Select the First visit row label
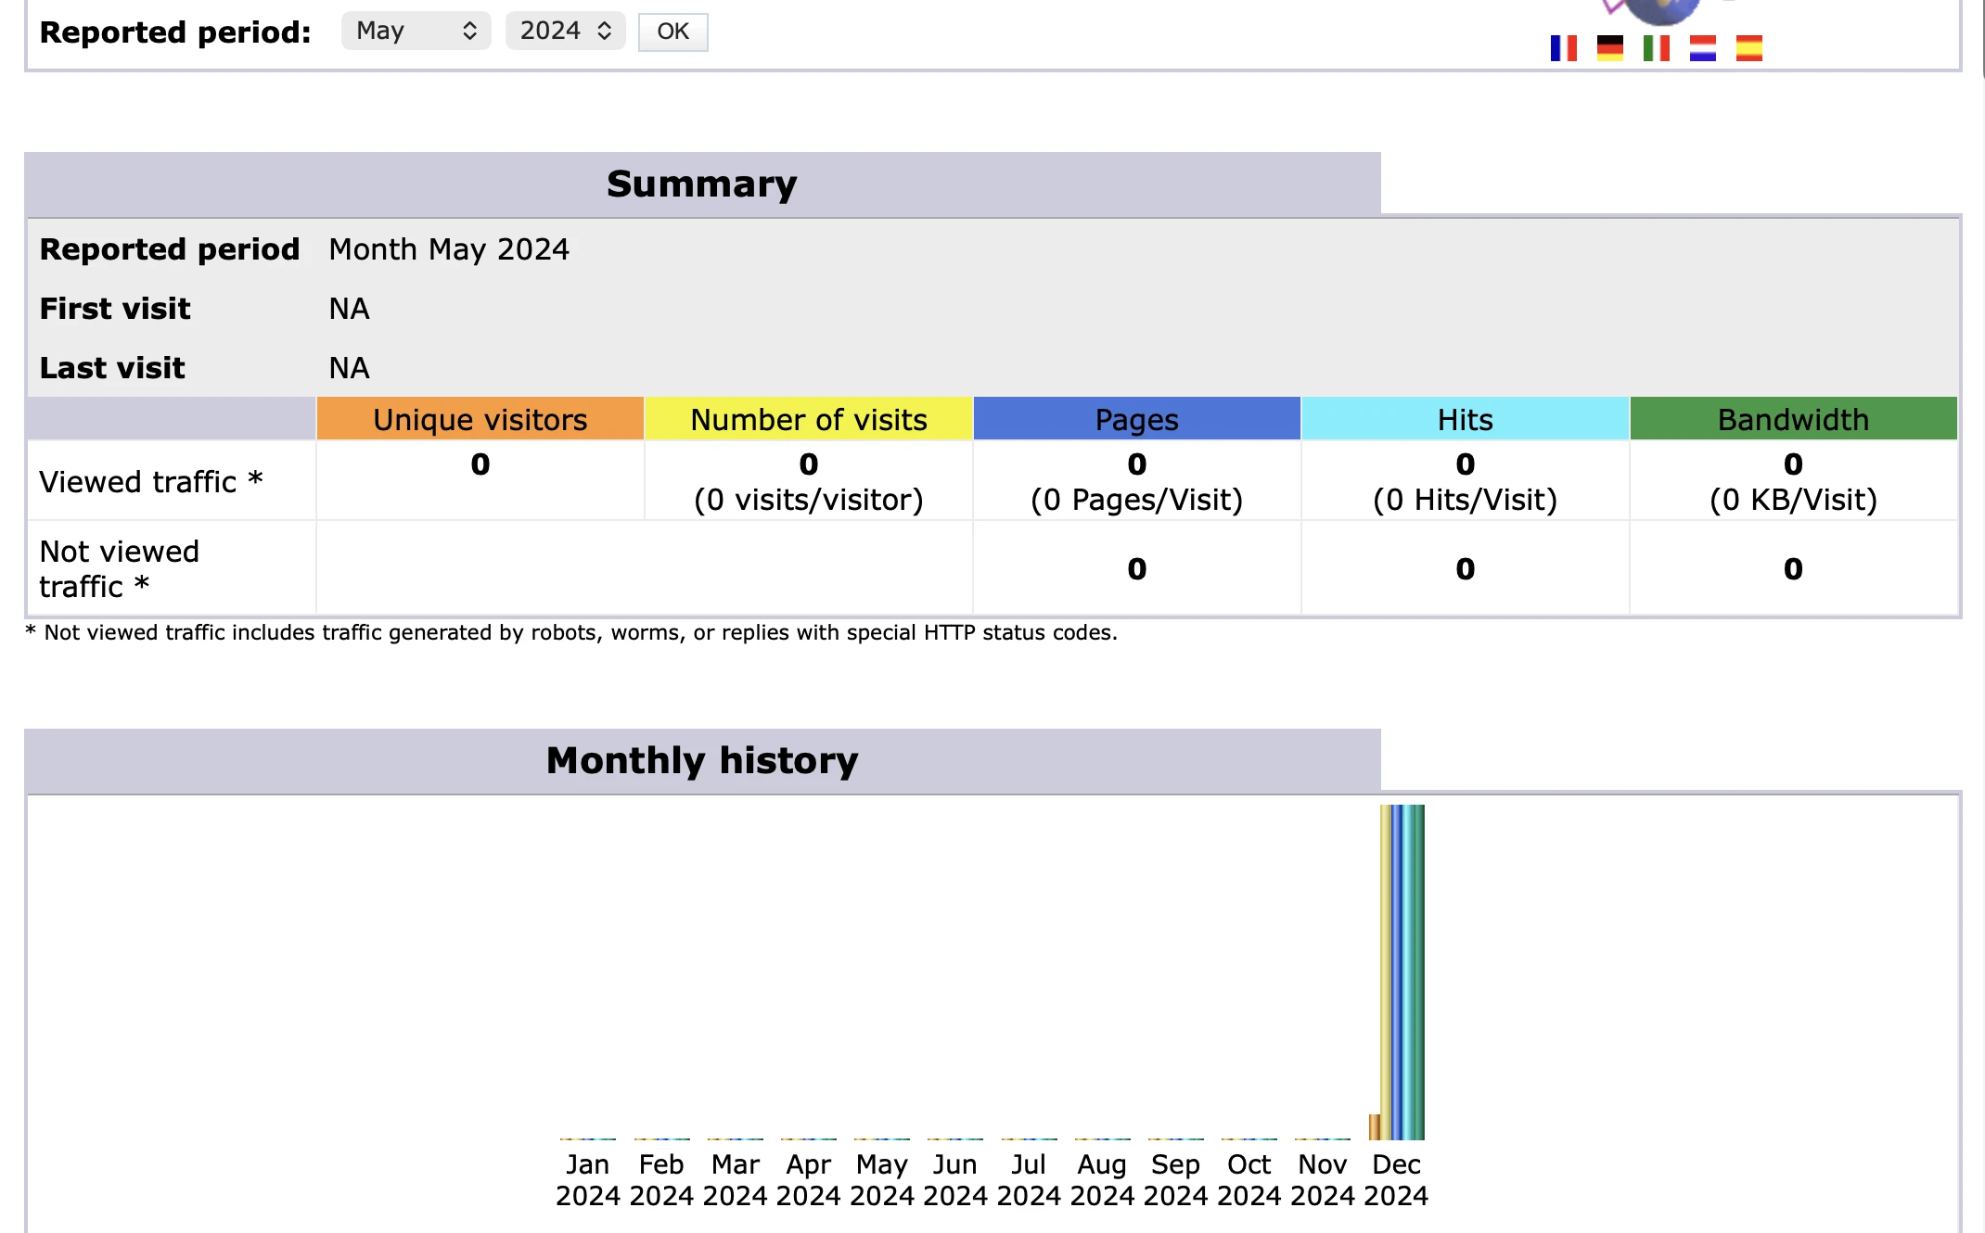Screen dimensions: 1985x1233 (115, 309)
